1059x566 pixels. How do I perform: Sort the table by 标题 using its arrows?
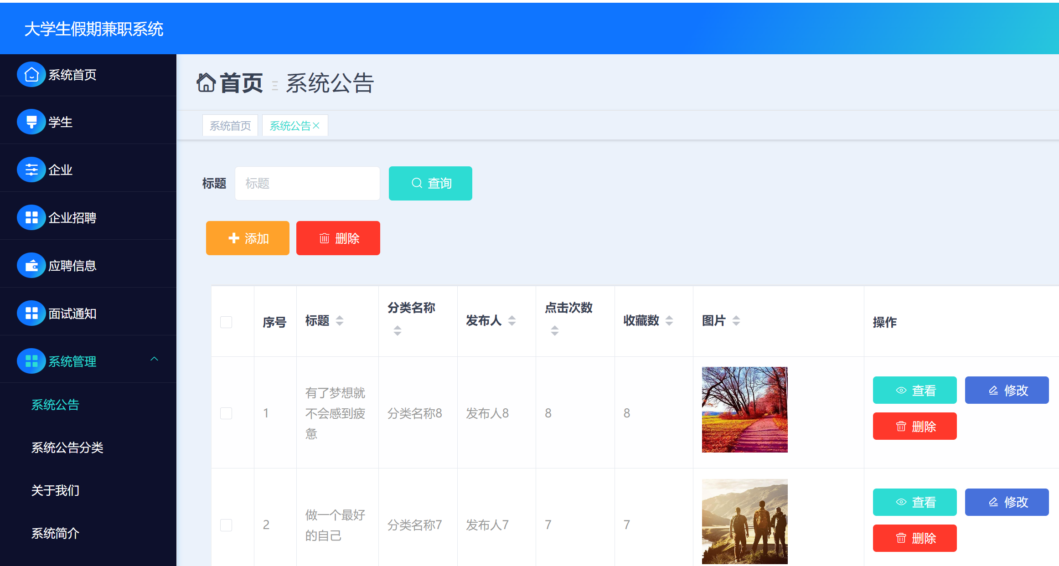coord(339,321)
